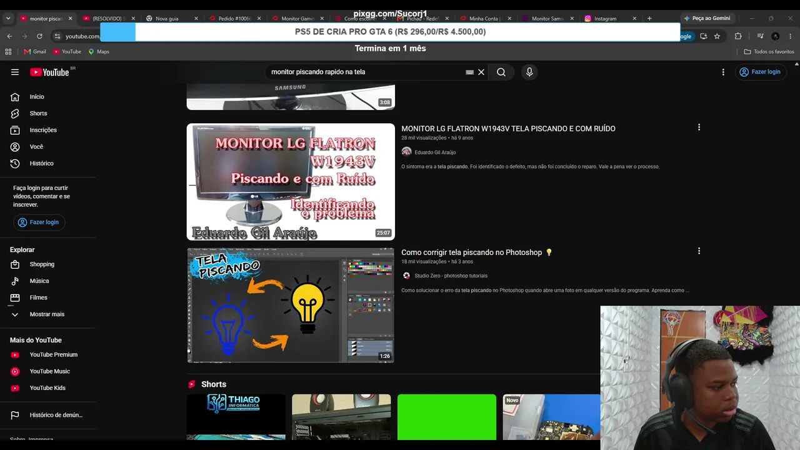Open more options for the LG Flatron video
The height and width of the screenshot is (450, 800).
[699, 127]
